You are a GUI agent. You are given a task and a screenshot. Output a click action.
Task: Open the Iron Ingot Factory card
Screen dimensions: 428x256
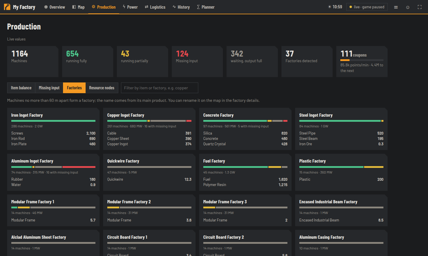(x=53, y=129)
